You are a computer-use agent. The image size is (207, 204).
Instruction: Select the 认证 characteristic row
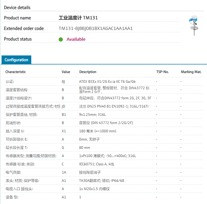[10, 81]
